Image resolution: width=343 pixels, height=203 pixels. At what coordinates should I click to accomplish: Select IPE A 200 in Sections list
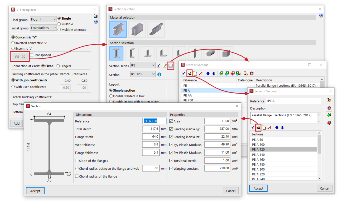click(x=283, y=169)
